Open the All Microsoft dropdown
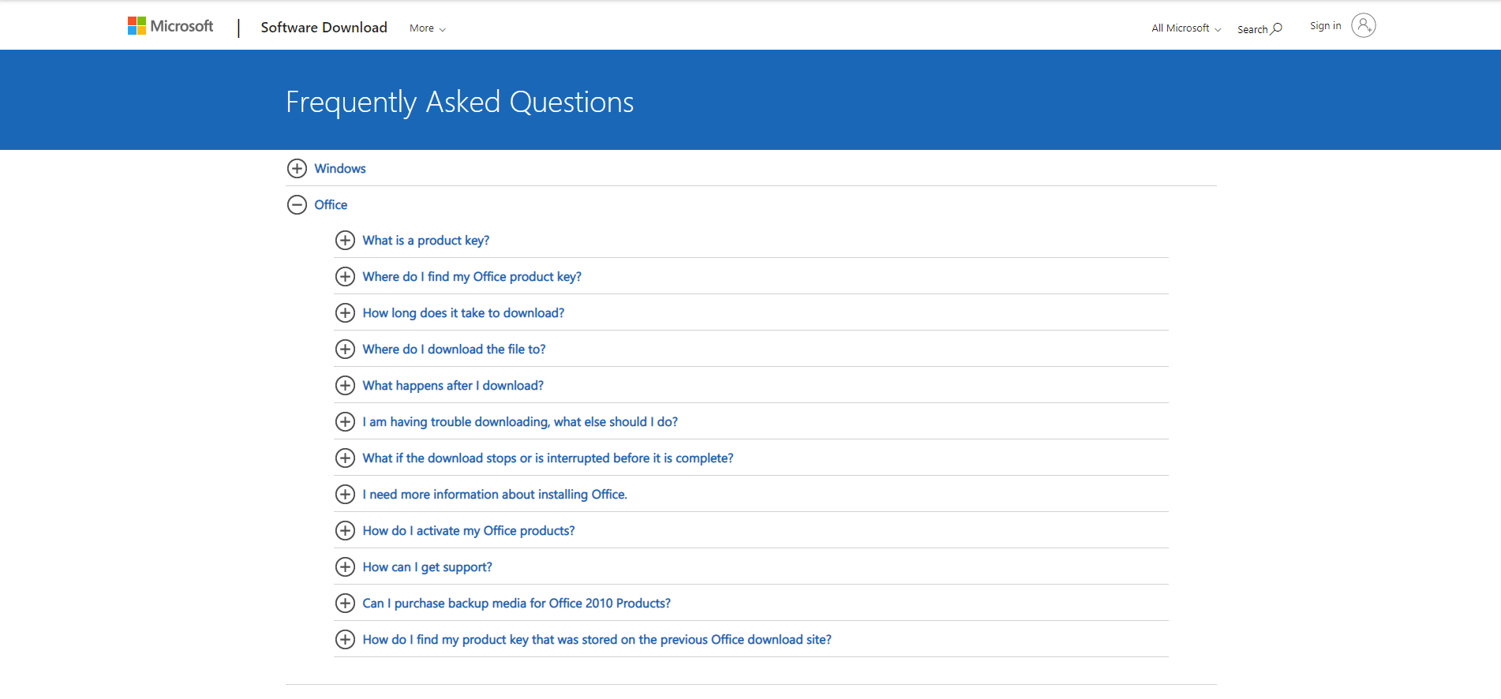1501x699 pixels. 1186,28
